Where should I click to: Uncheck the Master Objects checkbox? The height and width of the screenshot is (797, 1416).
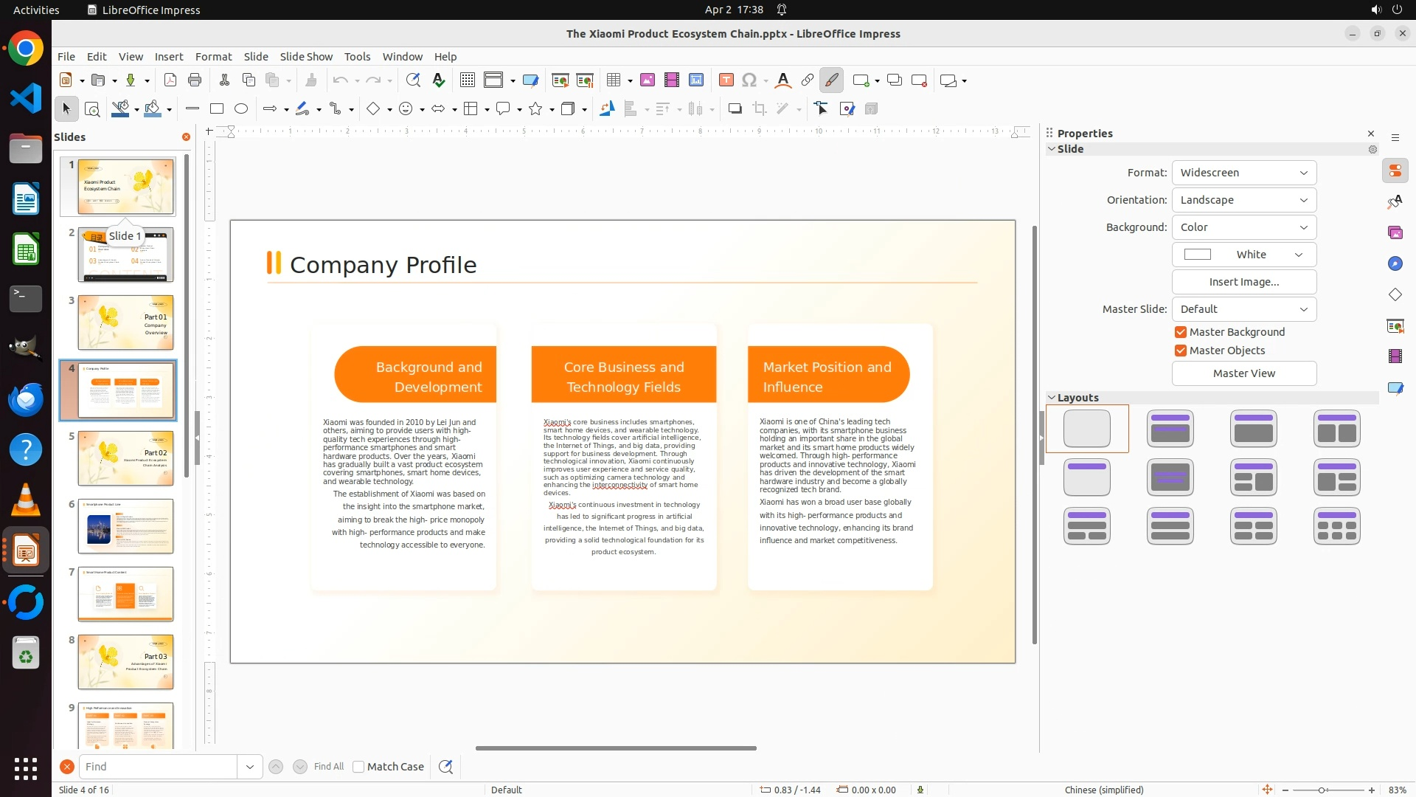[1181, 351]
